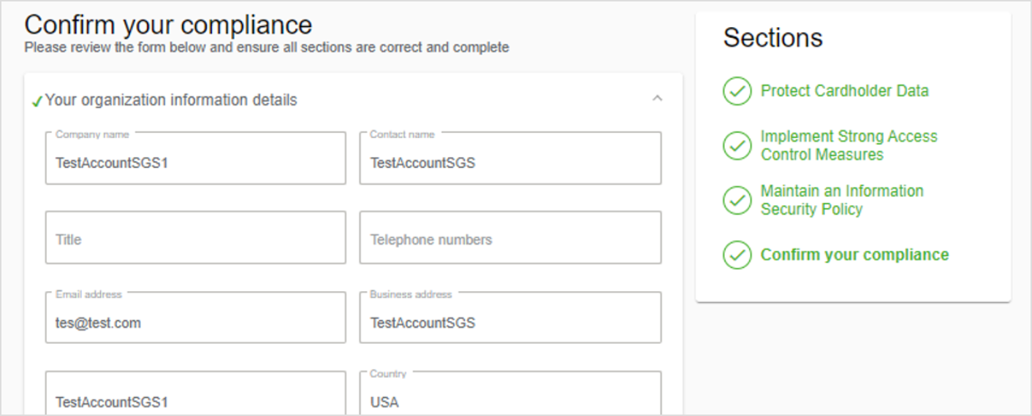Image resolution: width=1032 pixels, height=416 pixels.
Task: Click the Confirm your compliance page title
Action: pos(168,25)
